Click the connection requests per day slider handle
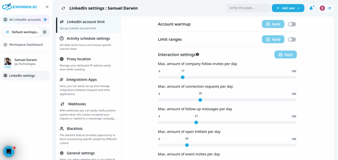 (x=200, y=100)
